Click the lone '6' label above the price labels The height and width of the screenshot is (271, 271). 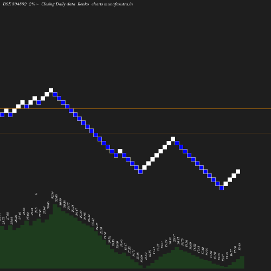[x=36, y=193]
